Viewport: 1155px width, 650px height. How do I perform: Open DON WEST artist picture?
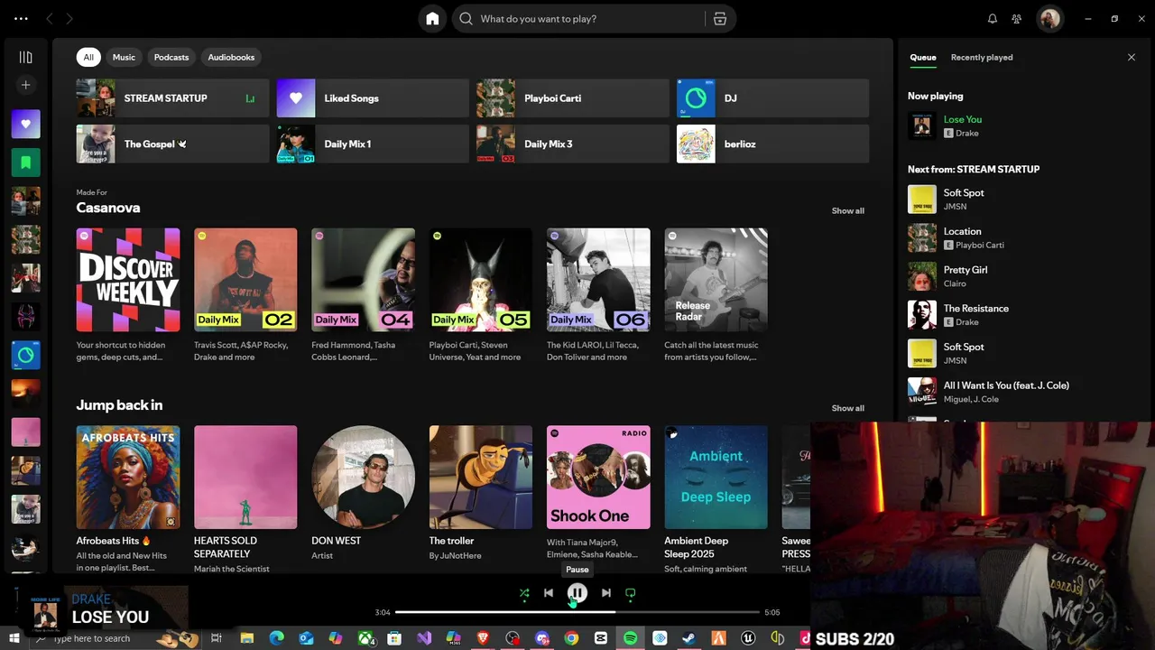pyautogui.click(x=363, y=478)
